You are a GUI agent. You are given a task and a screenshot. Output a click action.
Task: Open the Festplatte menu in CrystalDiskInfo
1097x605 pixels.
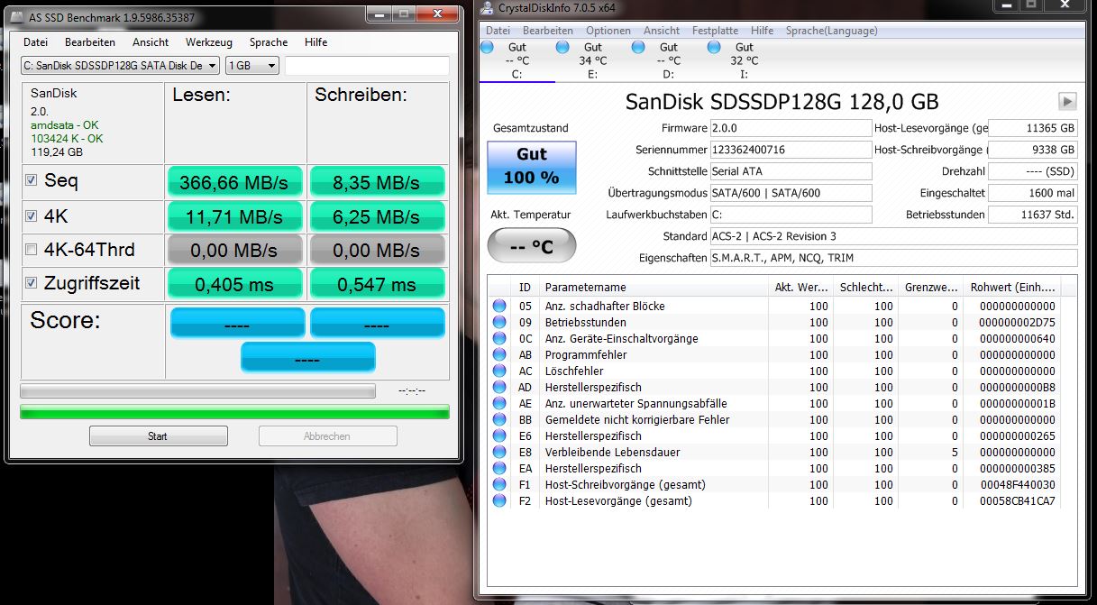(716, 31)
